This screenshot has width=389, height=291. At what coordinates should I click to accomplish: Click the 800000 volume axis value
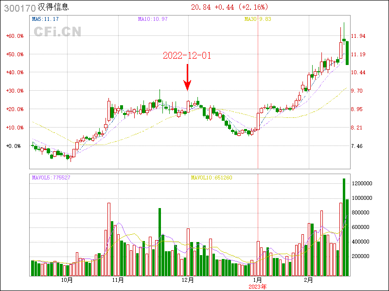(x=361, y=213)
